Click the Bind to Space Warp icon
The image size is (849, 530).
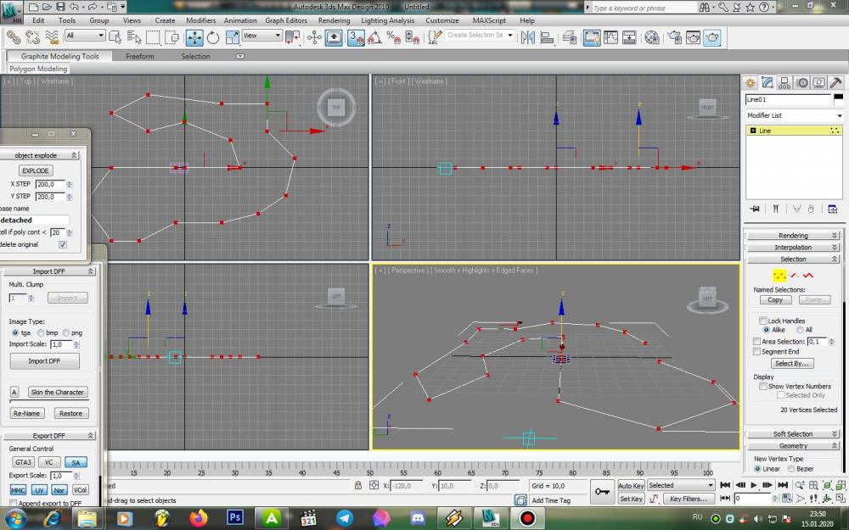coord(52,37)
